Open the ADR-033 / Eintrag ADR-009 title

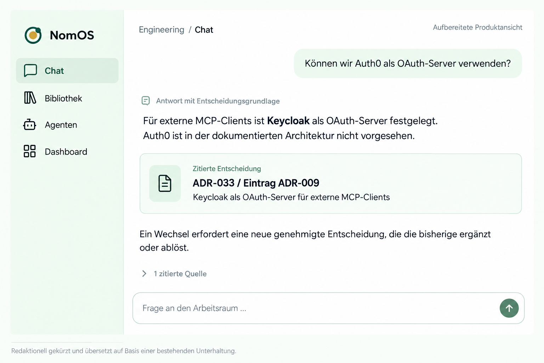256,183
